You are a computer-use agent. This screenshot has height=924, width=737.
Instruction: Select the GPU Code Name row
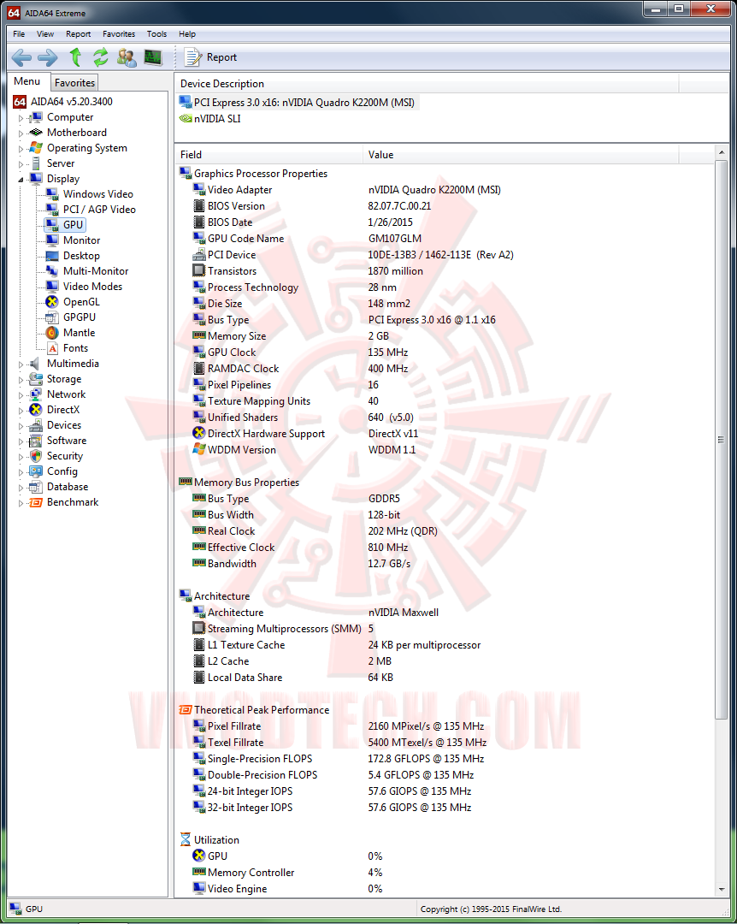tap(445, 238)
